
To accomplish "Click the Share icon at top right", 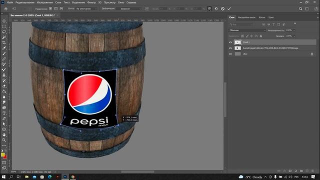I will (x=316, y=9).
